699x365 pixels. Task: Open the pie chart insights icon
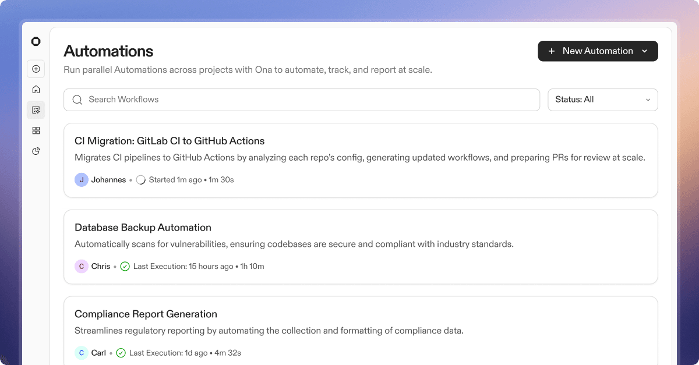(x=36, y=151)
